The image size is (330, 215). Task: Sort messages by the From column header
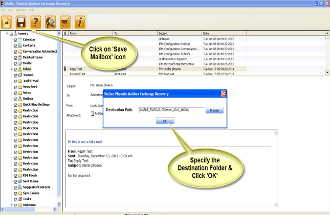point(91,33)
